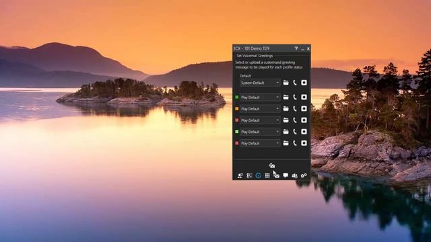Open the chat speech bubble icon
Image resolution: width=431 pixels, height=242 pixels.
point(286,175)
